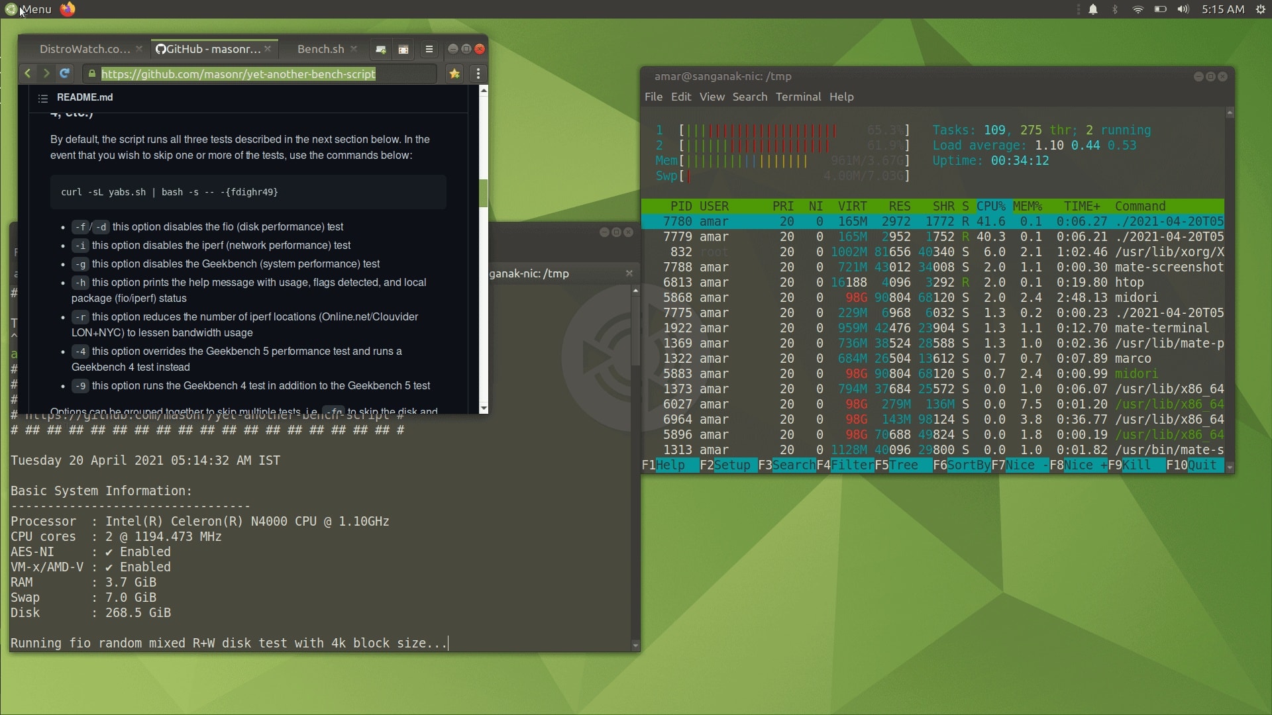This screenshot has width=1272, height=715.
Task: Open notifications bell in system tray
Action: 1093,9
